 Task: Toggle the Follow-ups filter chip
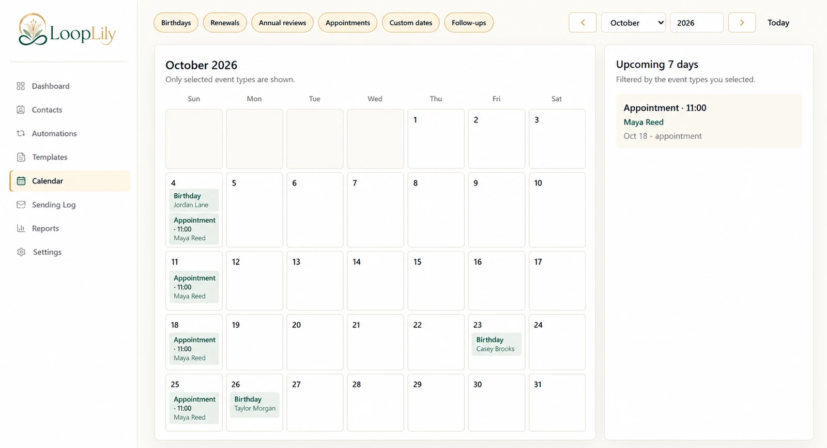(469, 23)
